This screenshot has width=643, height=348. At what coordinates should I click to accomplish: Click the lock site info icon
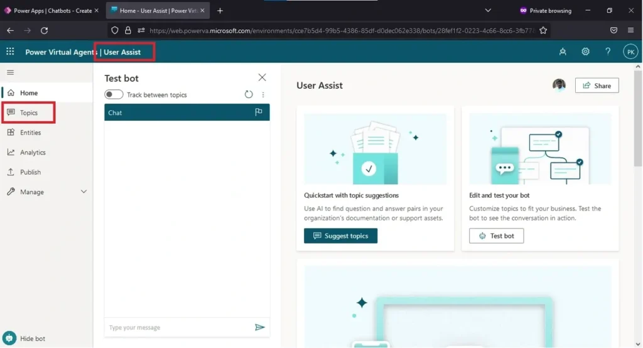128,30
